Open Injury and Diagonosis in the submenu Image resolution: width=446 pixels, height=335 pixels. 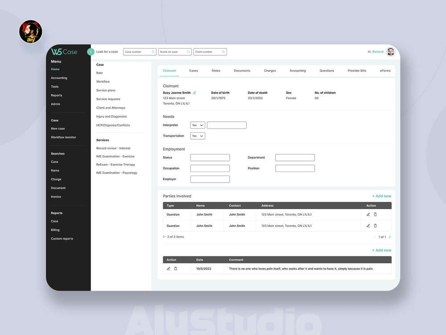click(x=111, y=117)
